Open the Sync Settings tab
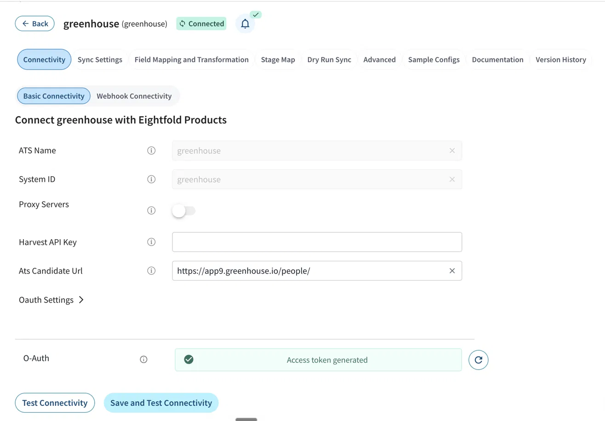Image resolution: width=605 pixels, height=421 pixels. pos(100,60)
